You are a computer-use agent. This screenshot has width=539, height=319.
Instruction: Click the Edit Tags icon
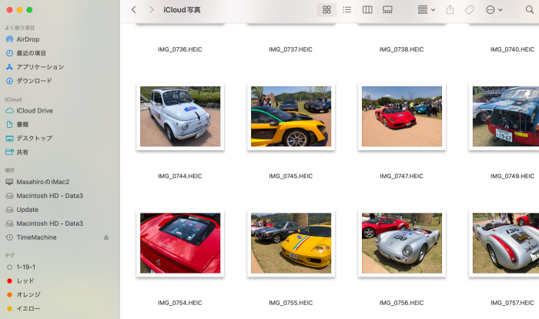tap(470, 10)
